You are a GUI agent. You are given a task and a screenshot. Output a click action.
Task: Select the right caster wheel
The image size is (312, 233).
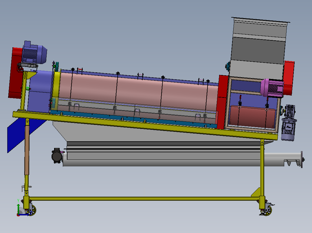[267, 211]
